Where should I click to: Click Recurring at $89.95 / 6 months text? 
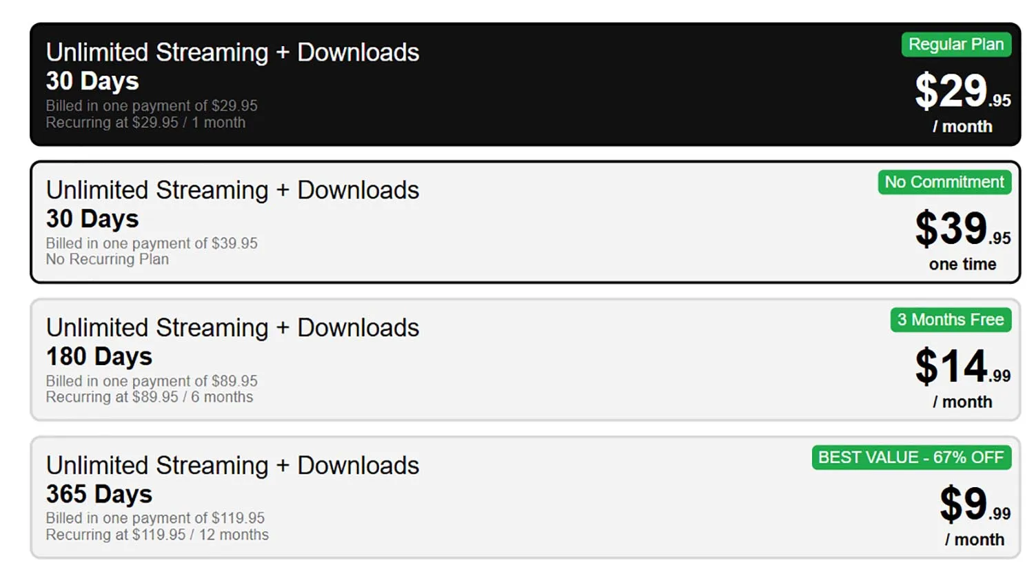(x=149, y=397)
